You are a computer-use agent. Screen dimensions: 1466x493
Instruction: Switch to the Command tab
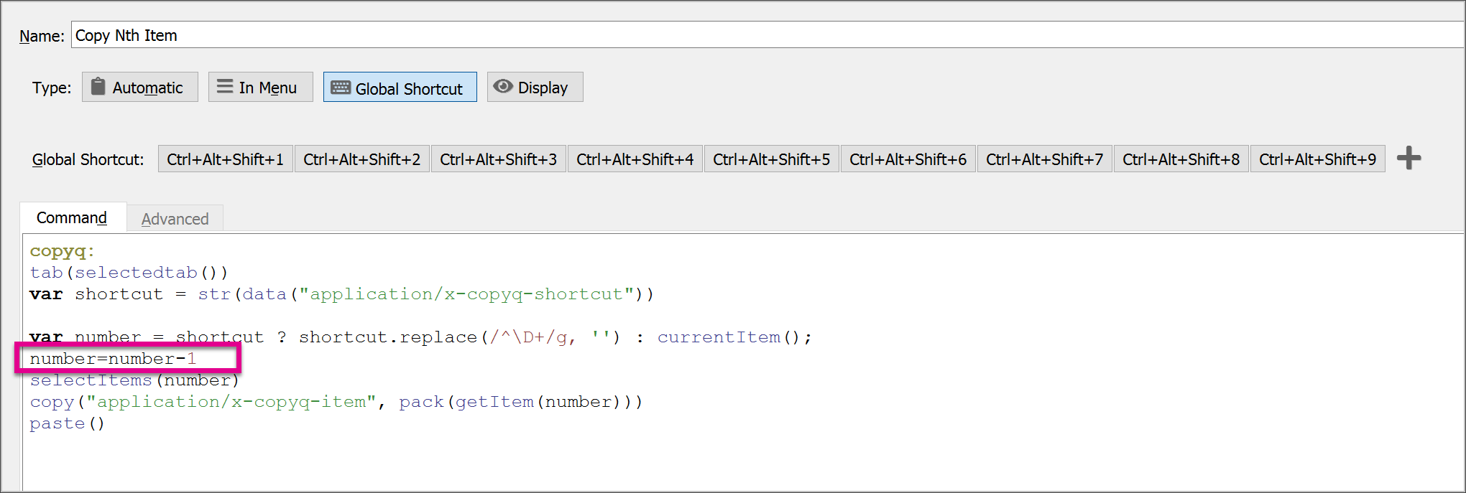click(x=73, y=218)
